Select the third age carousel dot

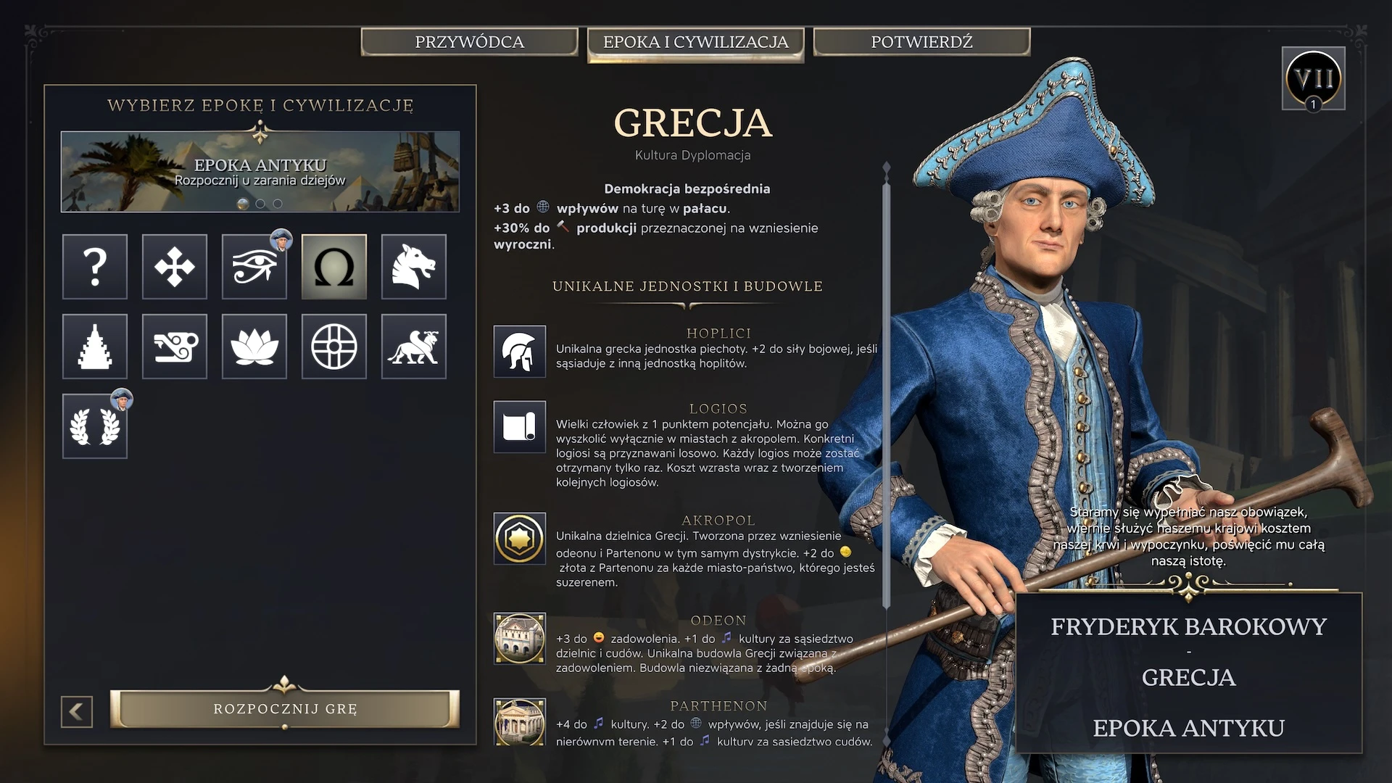[278, 204]
